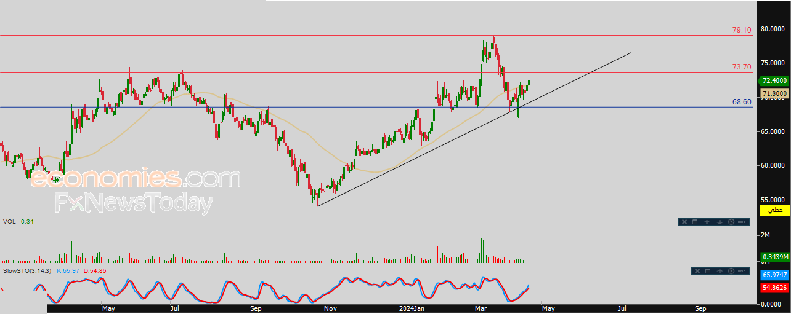The image size is (791, 314).
Task: Open more options for VOL panel
Action: pyautogui.click(x=742, y=222)
